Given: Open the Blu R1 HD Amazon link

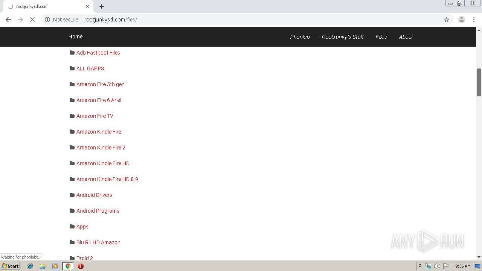Looking at the screenshot, I should pyautogui.click(x=98, y=242).
